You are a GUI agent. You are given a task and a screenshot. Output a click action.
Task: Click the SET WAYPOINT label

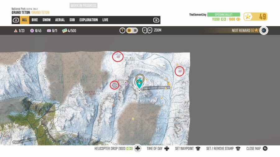184,148
